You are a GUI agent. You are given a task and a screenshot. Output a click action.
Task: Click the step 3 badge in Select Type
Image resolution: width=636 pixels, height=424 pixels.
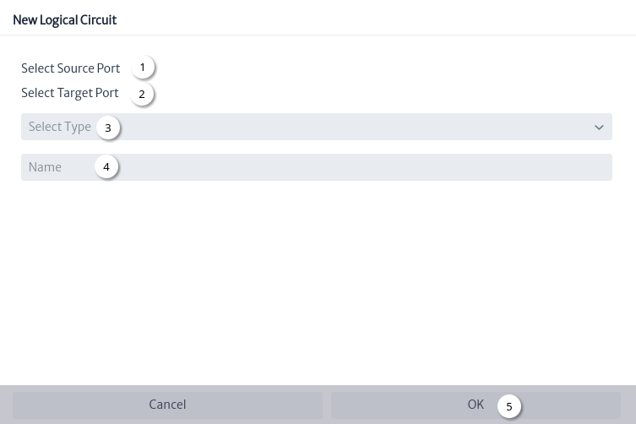(108, 128)
